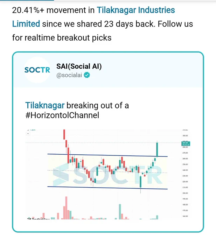Click the TradingView logo on chart
Viewport: 216px width, 238px height.
[38, 219]
